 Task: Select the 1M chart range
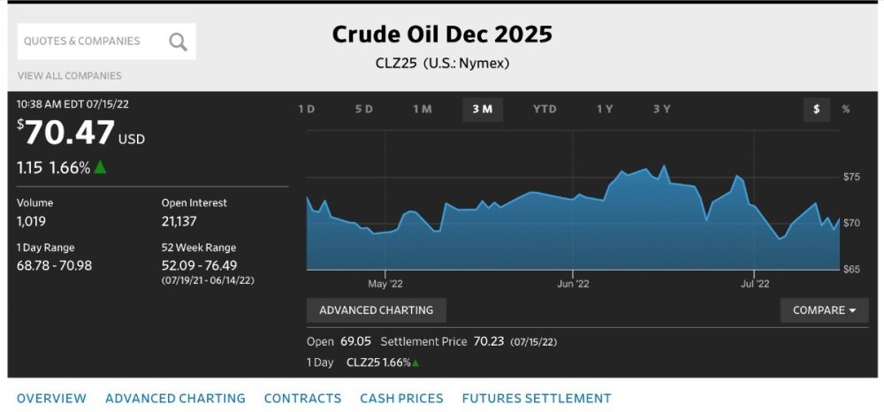pos(423,110)
